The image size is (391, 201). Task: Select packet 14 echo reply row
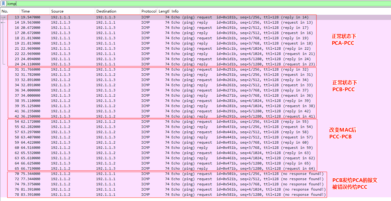coord(153,22)
